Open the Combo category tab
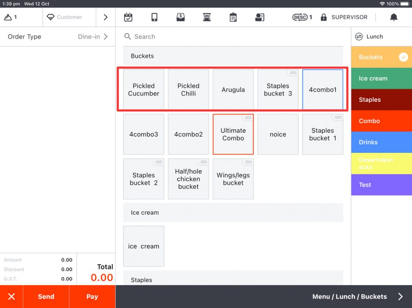The width and height of the screenshot is (412, 308). tap(381, 121)
